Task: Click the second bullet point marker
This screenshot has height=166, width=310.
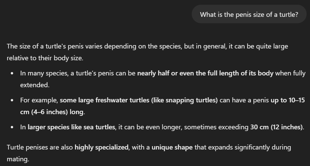Action: point(12,100)
